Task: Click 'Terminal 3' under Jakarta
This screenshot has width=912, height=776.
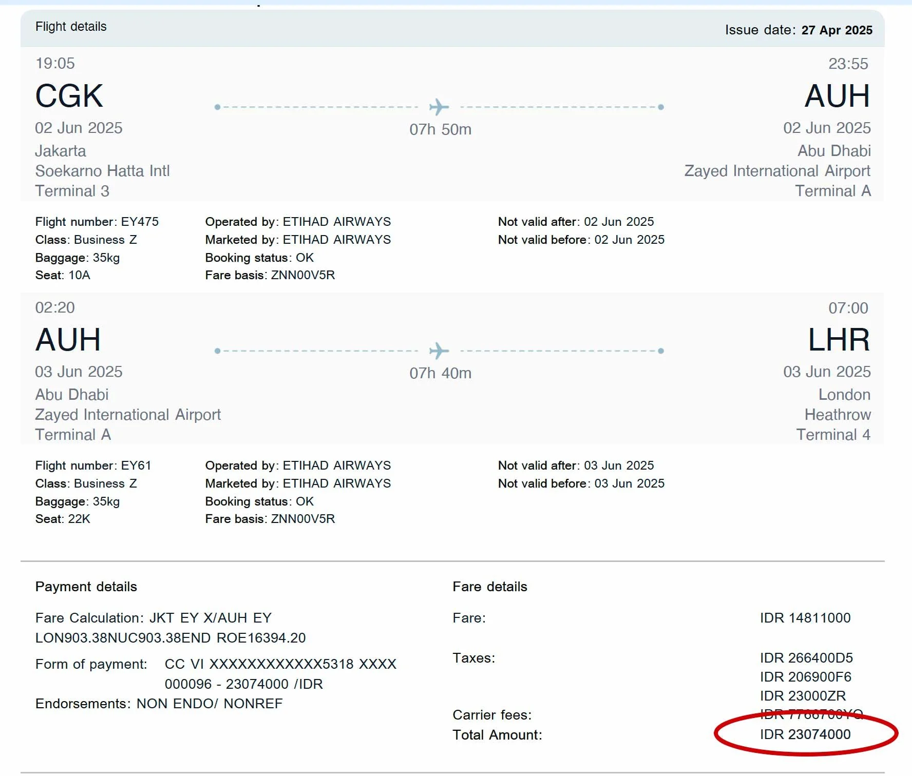Action: pyautogui.click(x=72, y=191)
